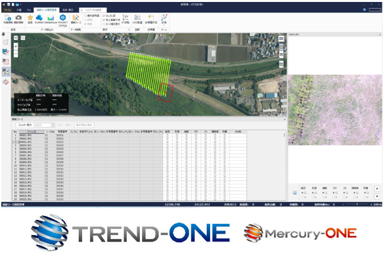Expand the tool dropdown in ribbon

coord(164,25)
